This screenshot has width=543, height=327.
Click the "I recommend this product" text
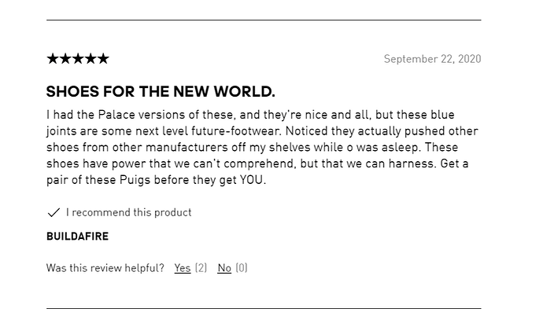click(x=129, y=212)
